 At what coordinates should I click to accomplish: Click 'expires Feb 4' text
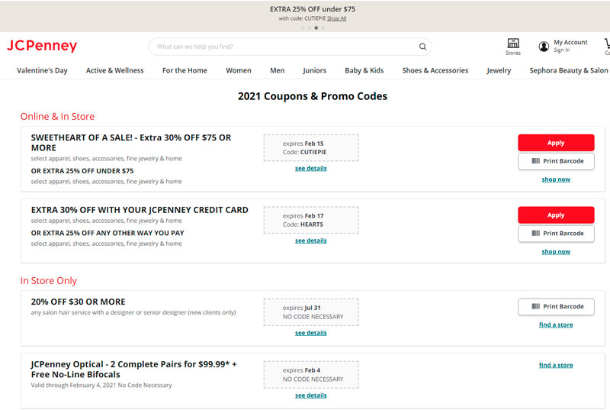(301, 370)
